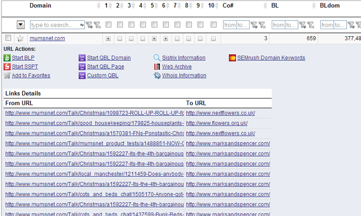
Task: Click the Start BLP link
Action: click(x=23, y=58)
